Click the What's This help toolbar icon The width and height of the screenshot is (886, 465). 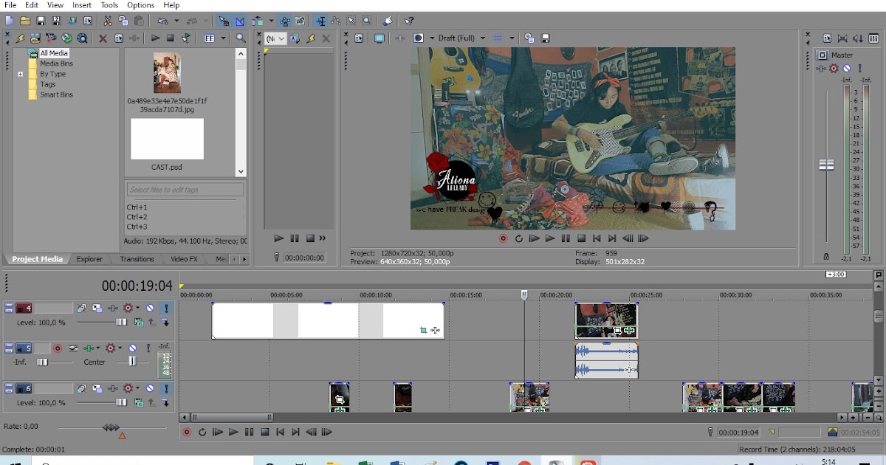click(410, 21)
